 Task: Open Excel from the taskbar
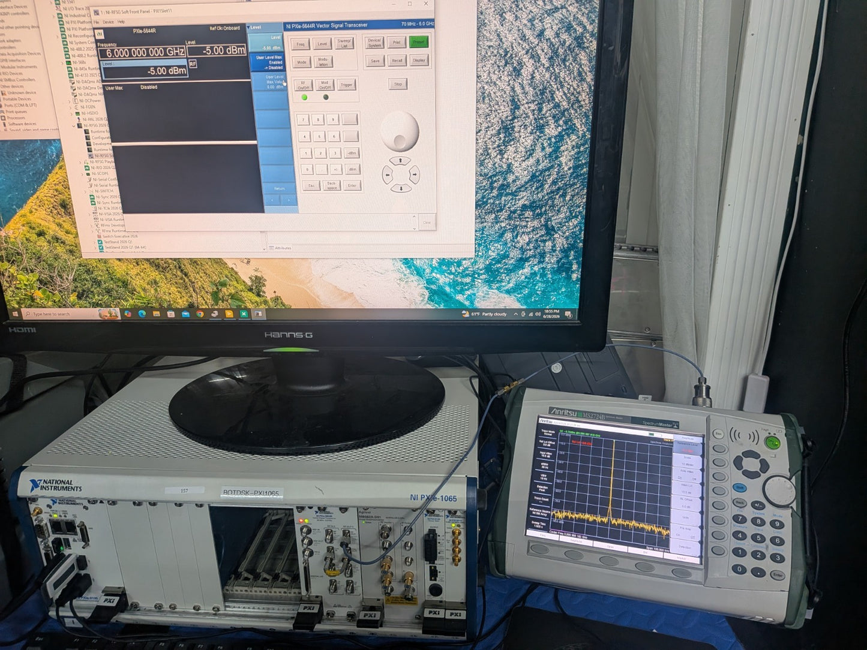(x=244, y=313)
